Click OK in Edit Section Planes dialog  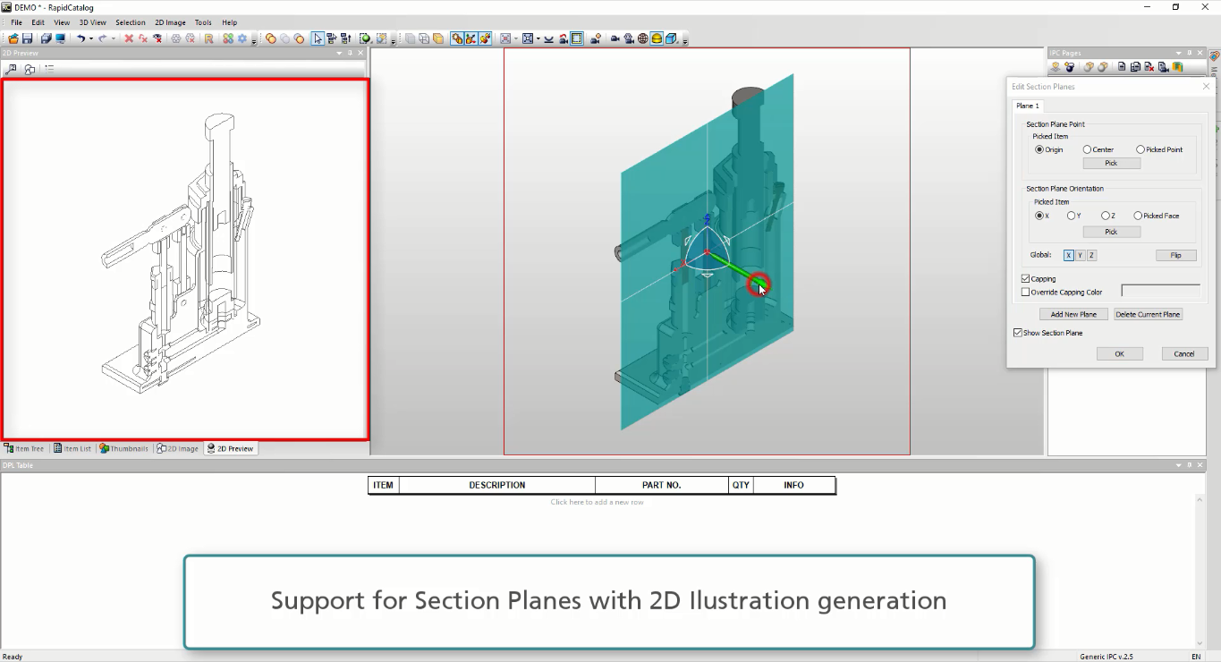coord(1120,353)
